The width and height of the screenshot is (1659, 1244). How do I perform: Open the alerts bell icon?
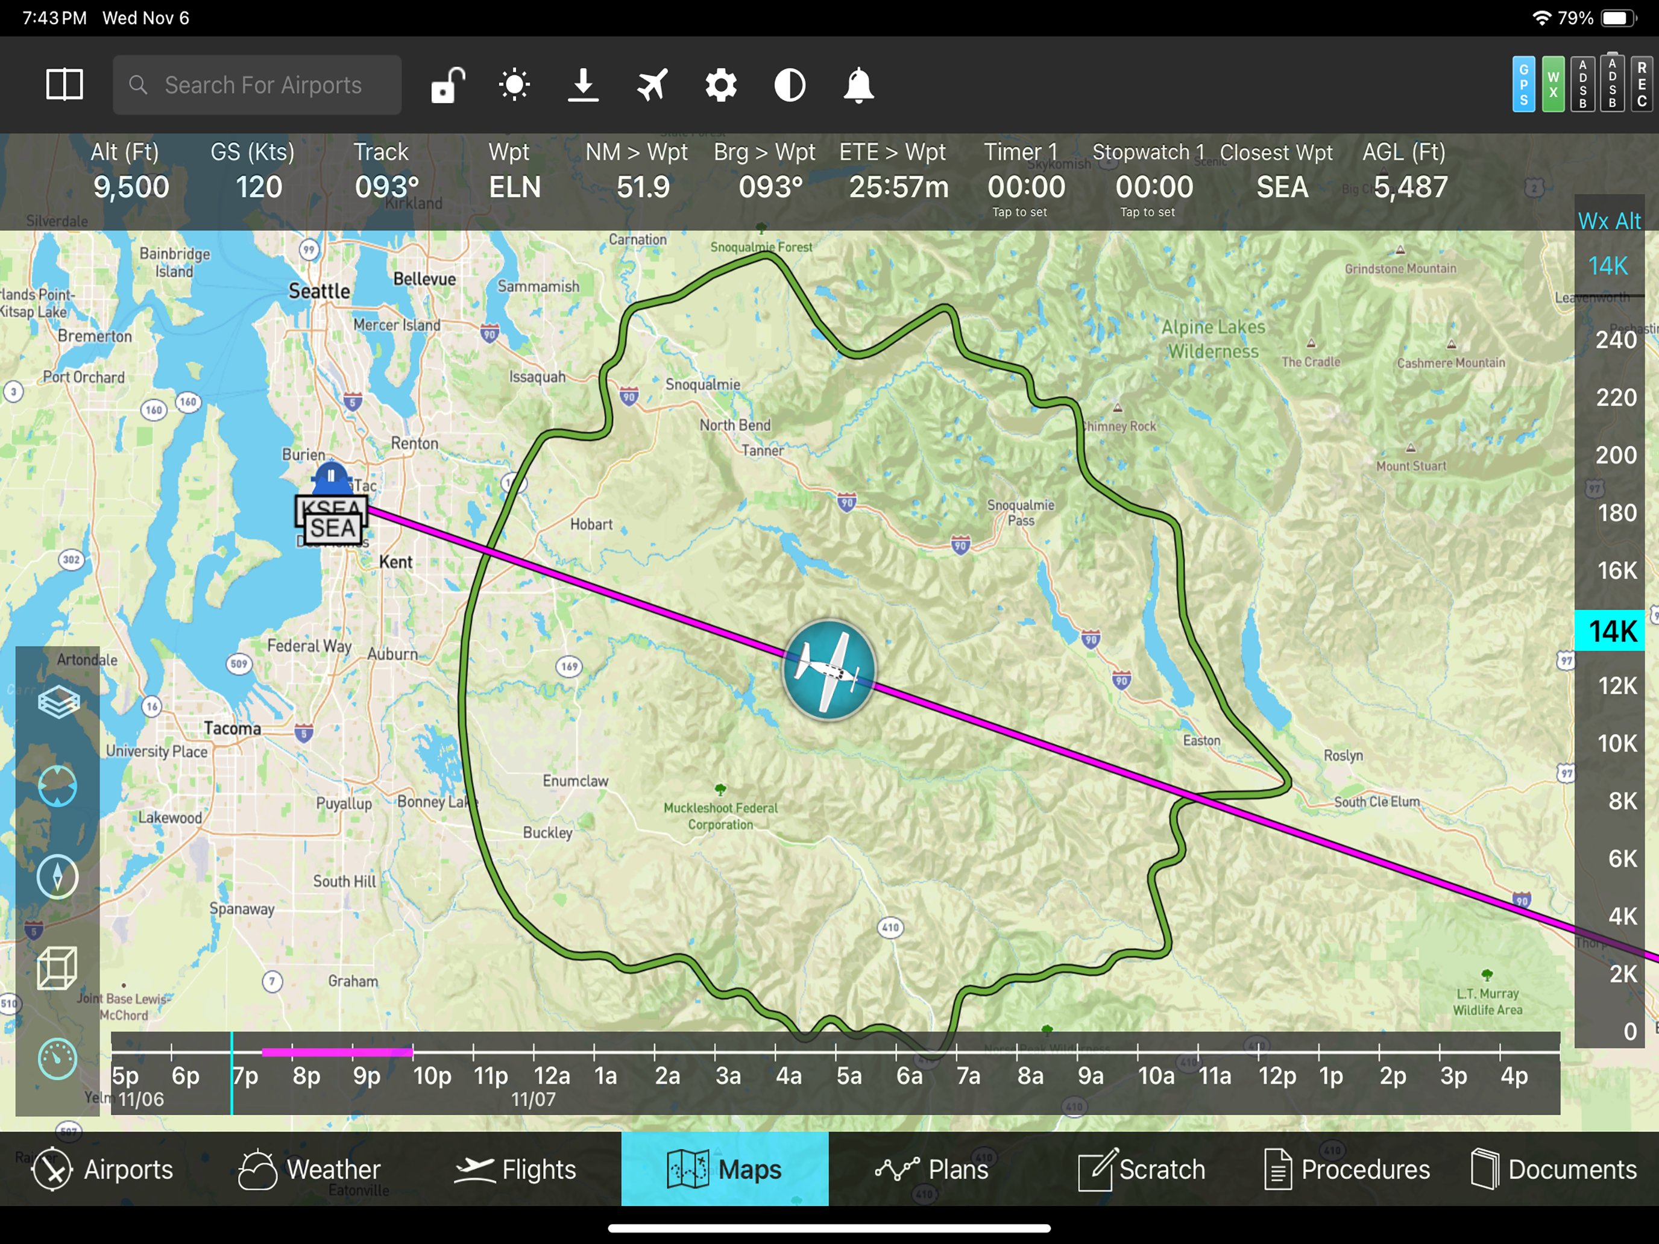(859, 85)
